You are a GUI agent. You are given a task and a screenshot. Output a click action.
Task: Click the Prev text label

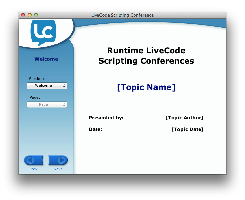coord(33,169)
